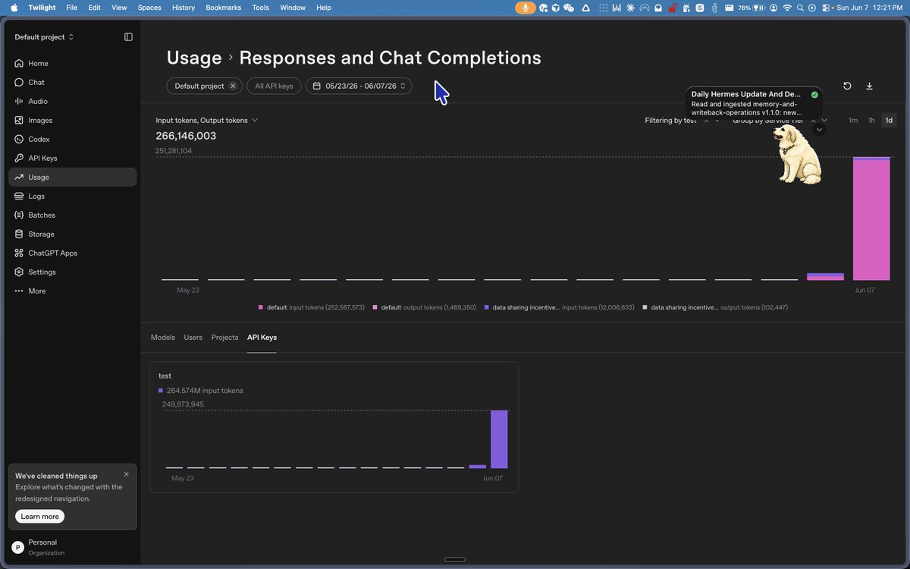Click the data sharing incentive input tokens legend swatch
The height and width of the screenshot is (569, 910).
(487, 307)
